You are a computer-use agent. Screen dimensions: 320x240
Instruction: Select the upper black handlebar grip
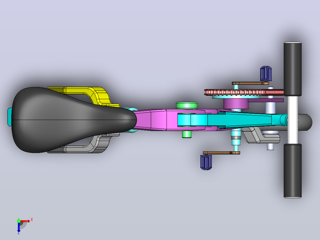[292, 69]
